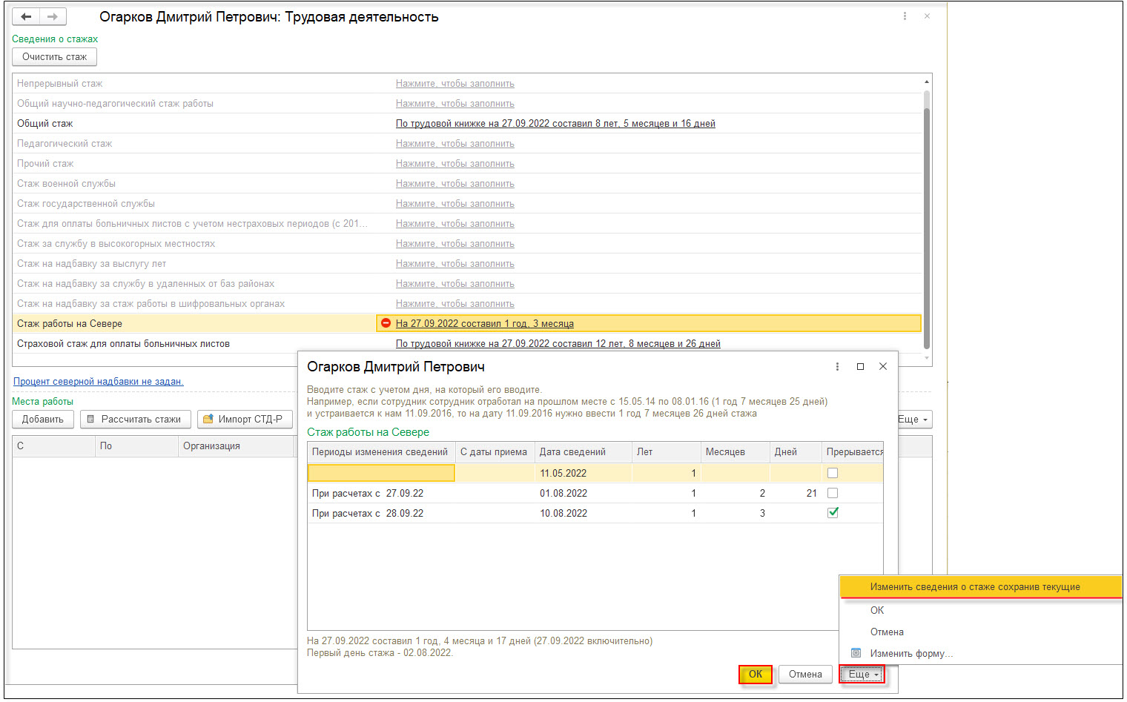The height and width of the screenshot is (702, 1127).
Task: Select Изменить форму... menu entry
Action: [x=911, y=653]
